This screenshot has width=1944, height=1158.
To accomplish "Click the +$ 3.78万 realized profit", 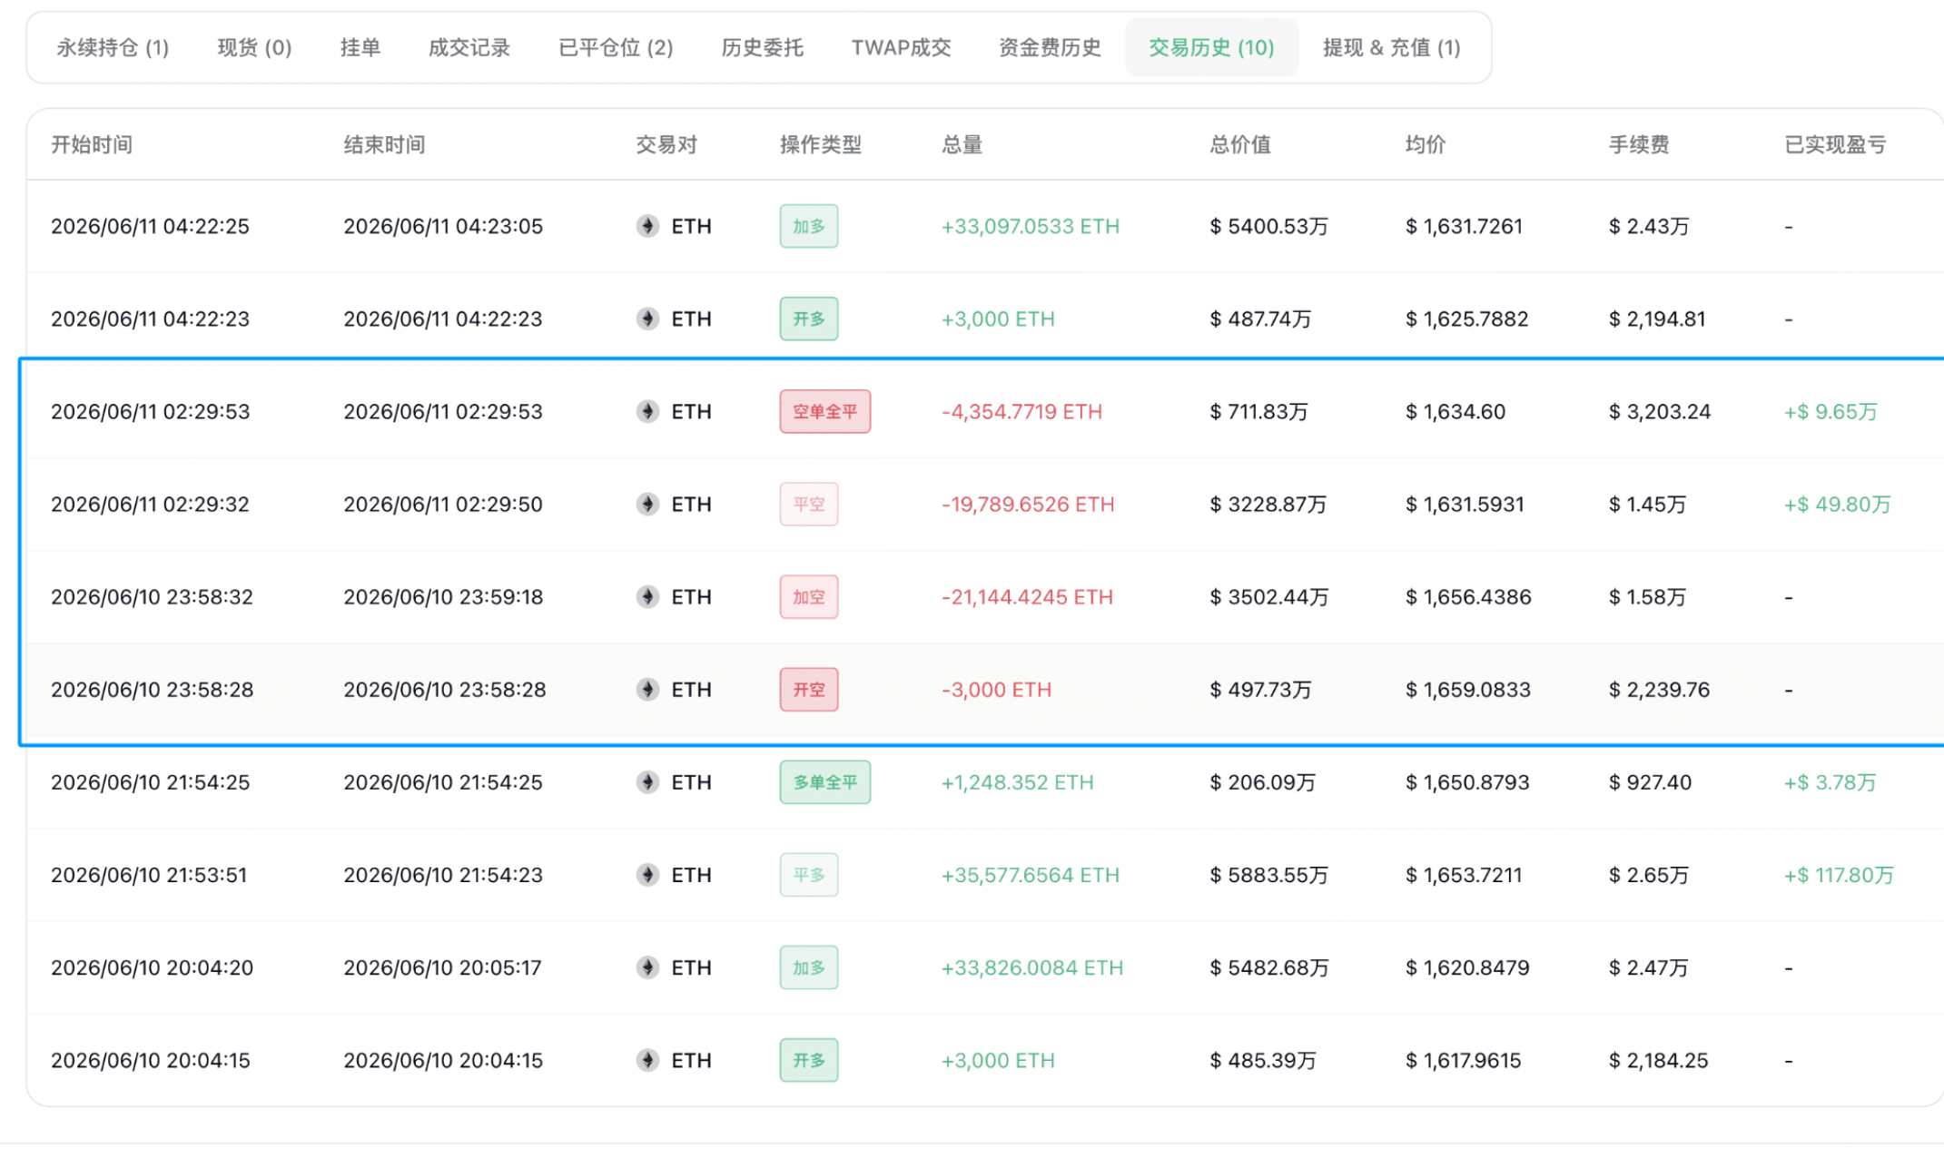I will (x=1831, y=781).
